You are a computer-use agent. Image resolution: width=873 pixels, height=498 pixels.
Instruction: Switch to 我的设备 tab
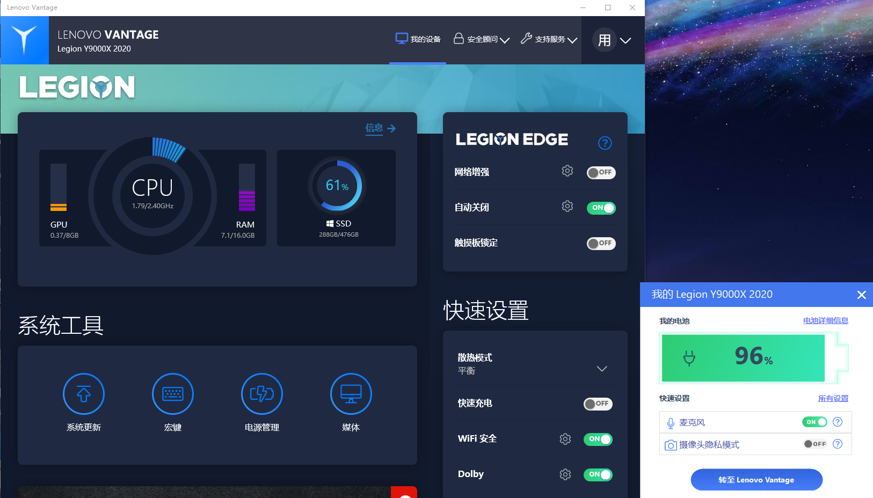(x=418, y=40)
